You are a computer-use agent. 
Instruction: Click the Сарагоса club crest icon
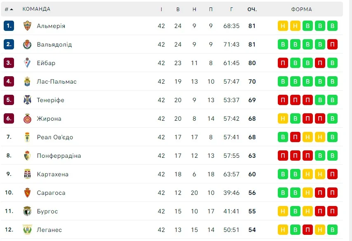[27, 193]
